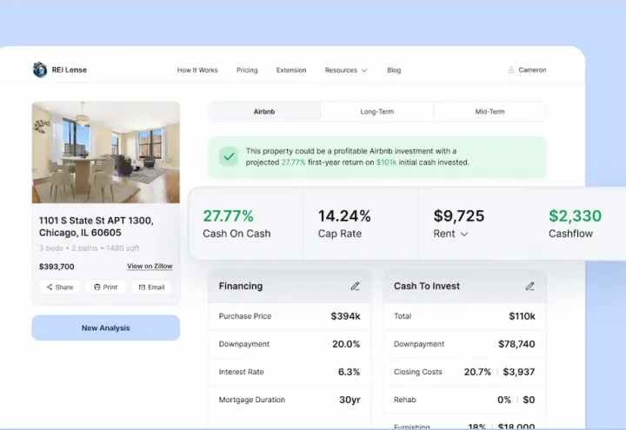Select the Purchase Price $394k value

(345, 316)
